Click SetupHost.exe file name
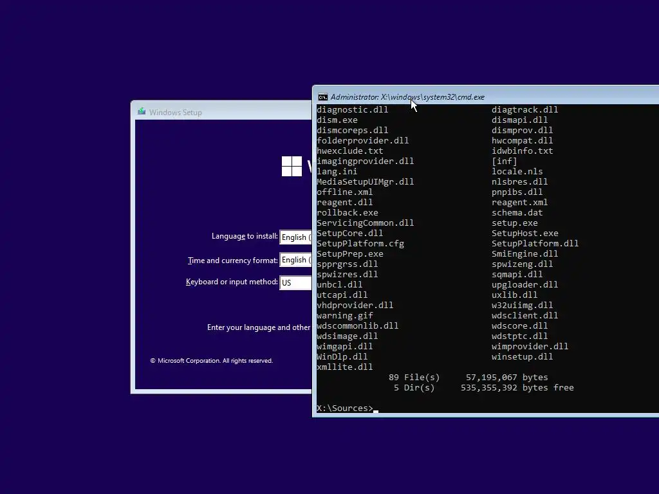The height and width of the screenshot is (494, 659). (x=525, y=233)
